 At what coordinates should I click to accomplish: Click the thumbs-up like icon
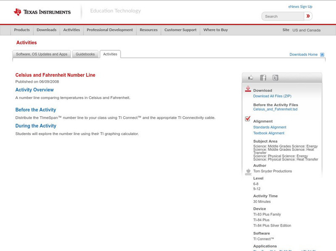coord(251,78)
